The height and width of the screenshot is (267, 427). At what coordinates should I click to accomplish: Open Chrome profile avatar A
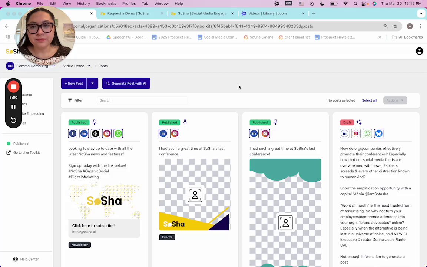click(x=410, y=26)
